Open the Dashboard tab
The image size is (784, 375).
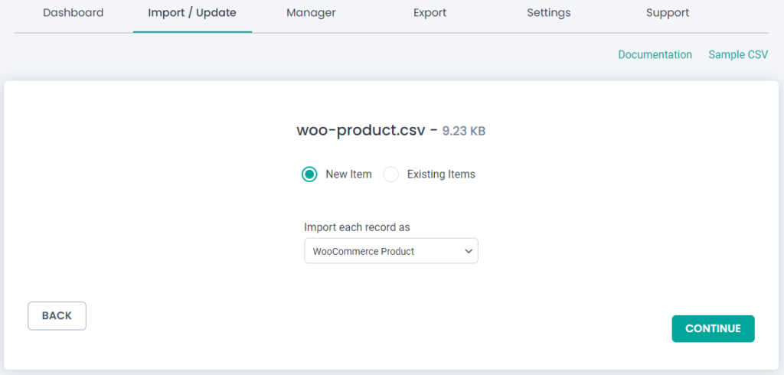point(73,13)
